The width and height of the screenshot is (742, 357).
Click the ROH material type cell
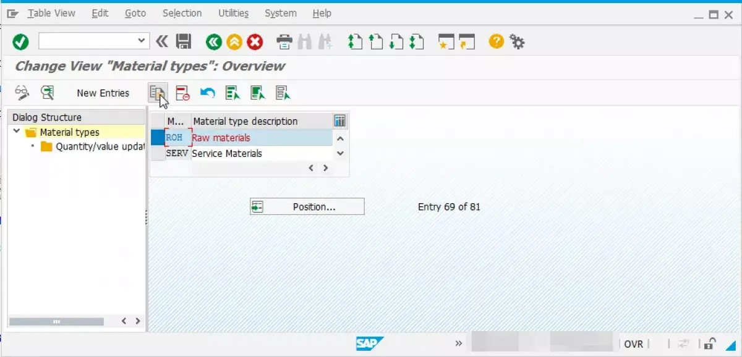[178, 137]
